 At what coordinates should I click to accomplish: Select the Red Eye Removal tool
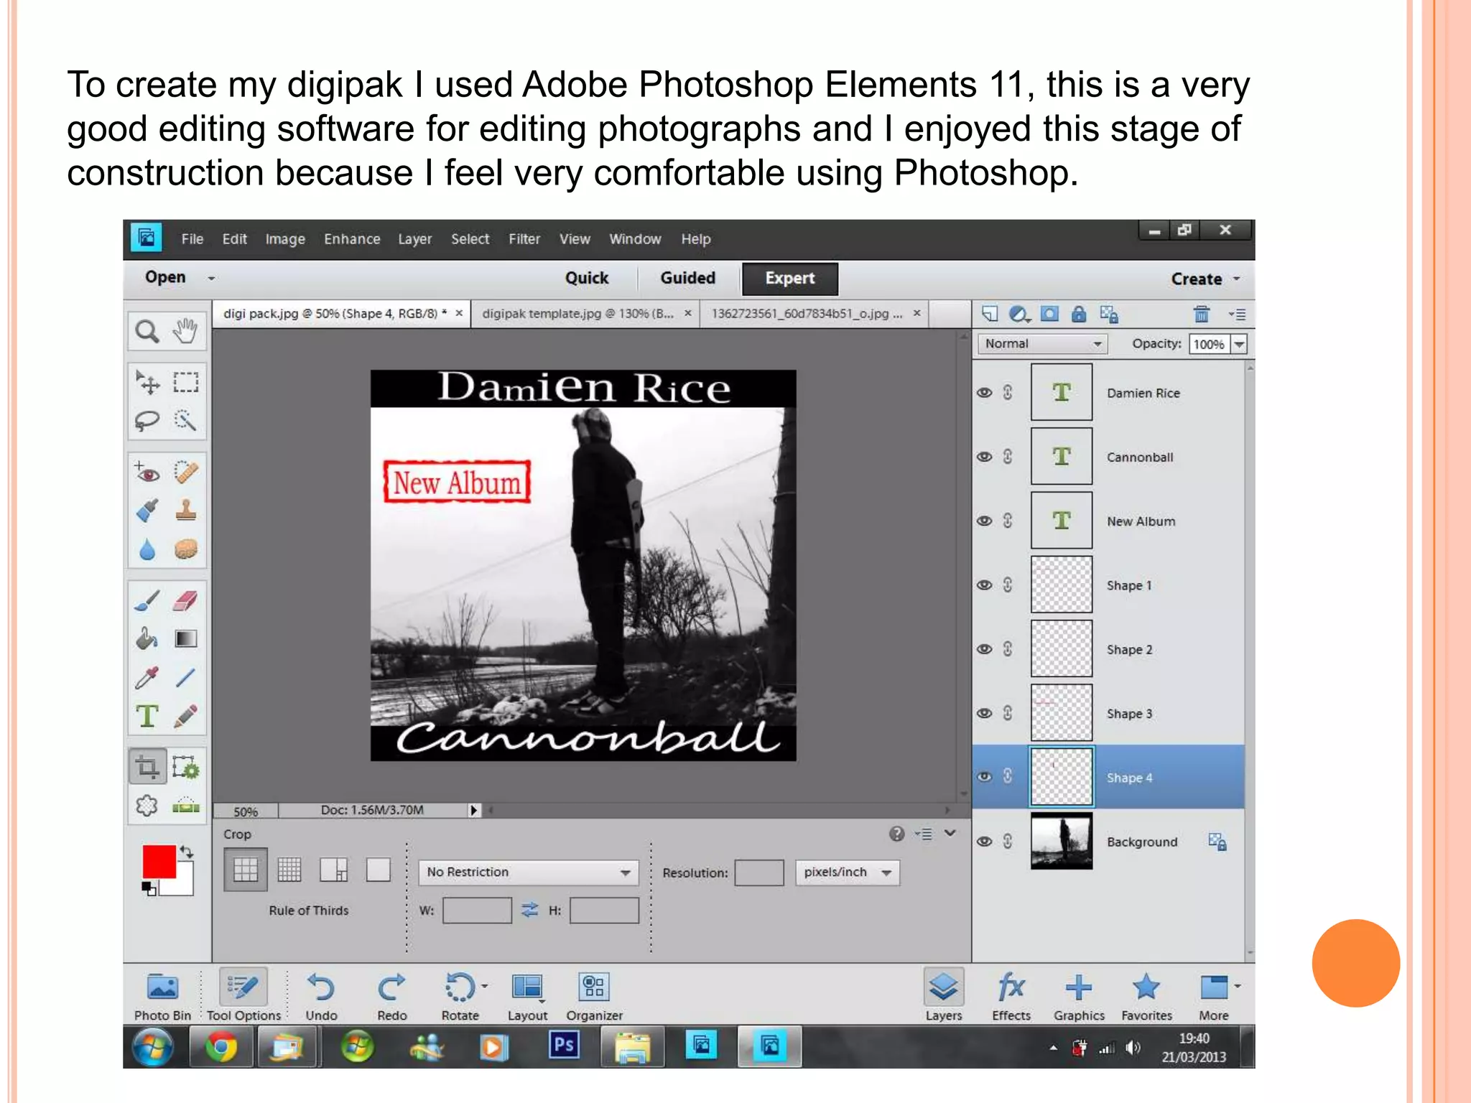coord(147,473)
